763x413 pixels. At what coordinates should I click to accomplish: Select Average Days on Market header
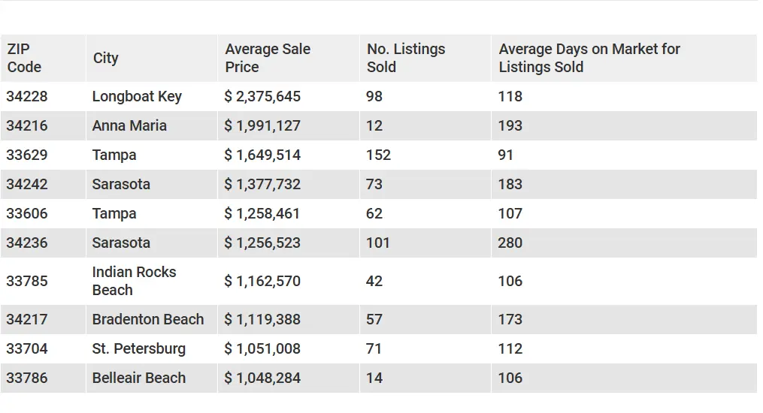click(625, 58)
